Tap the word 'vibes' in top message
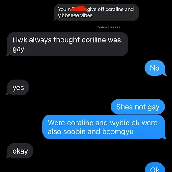The image size is (172, 172). (86, 15)
